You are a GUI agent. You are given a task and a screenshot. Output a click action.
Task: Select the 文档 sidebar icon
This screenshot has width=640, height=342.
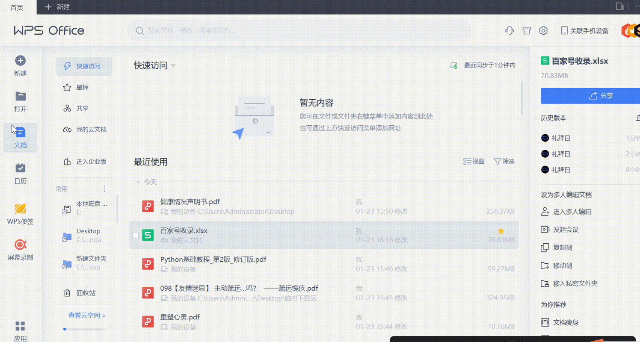(x=20, y=132)
